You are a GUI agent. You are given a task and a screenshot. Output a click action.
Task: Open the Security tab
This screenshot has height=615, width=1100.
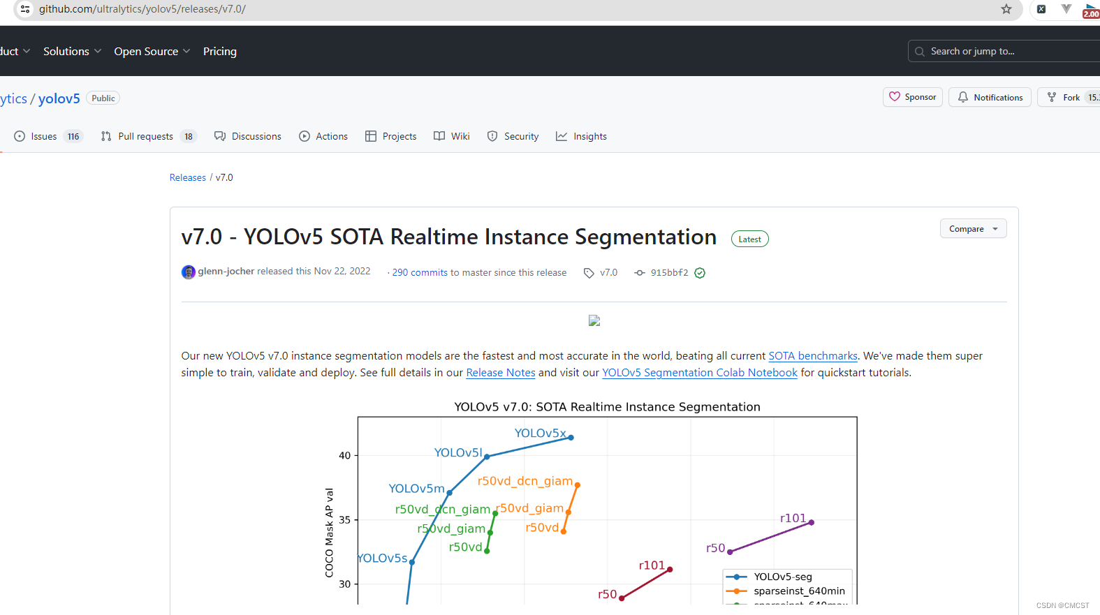pyautogui.click(x=513, y=136)
